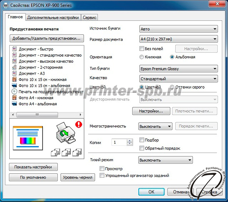Switch to 'Дополнительные настройки' tab
The height and width of the screenshot is (202, 228).
53,18
